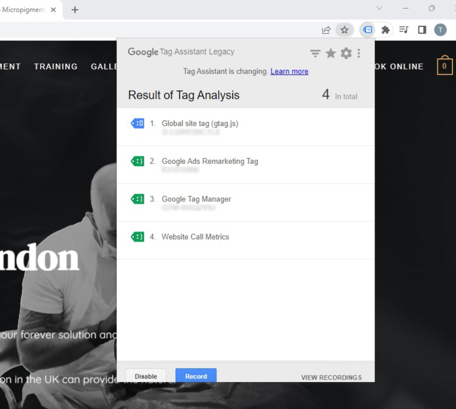Open the media controls icon in toolbar
This screenshot has width=456, height=409.
click(x=404, y=30)
